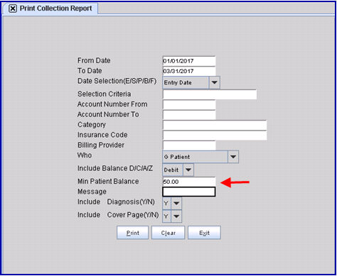Close the Print Collection Report tab
The height and width of the screenshot is (276, 337).
click(x=13, y=9)
